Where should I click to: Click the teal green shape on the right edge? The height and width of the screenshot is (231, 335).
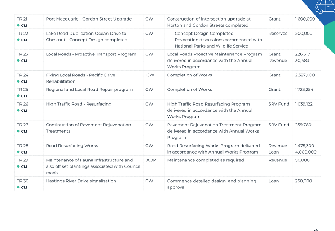point(330,37)
